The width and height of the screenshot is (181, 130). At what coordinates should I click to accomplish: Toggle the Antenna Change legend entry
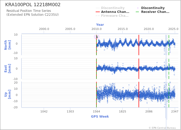click(112, 12)
